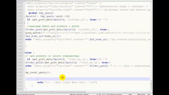Click the vertical scrollbar thumb
The image size is (169, 95).
click(151, 84)
